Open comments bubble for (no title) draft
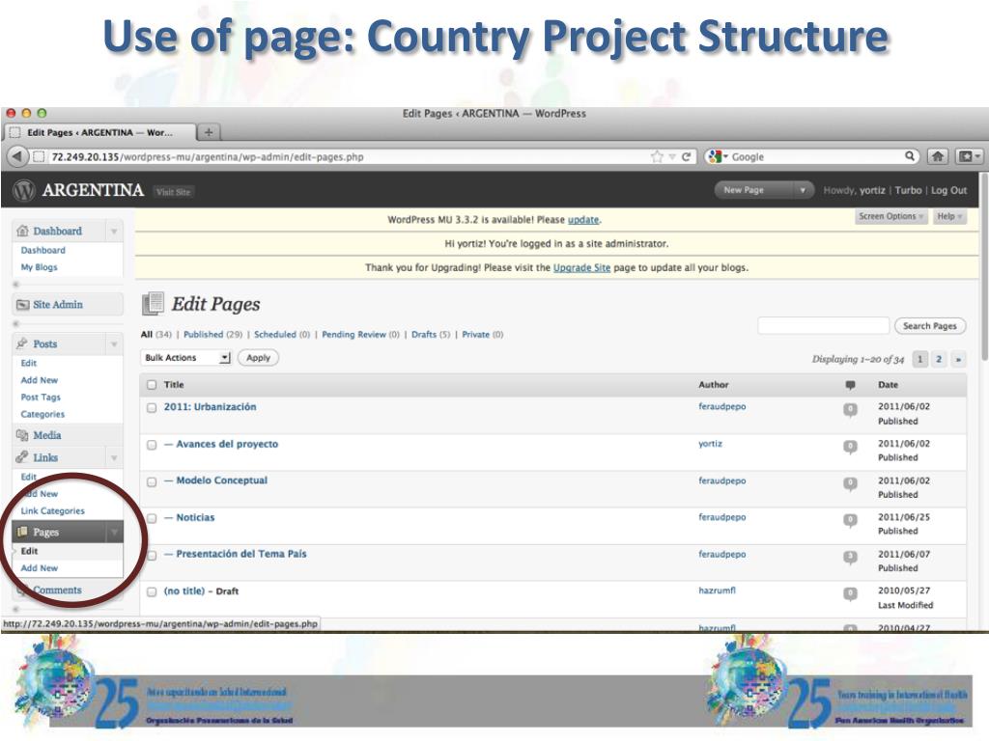The image size is (989, 741). (x=850, y=593)
